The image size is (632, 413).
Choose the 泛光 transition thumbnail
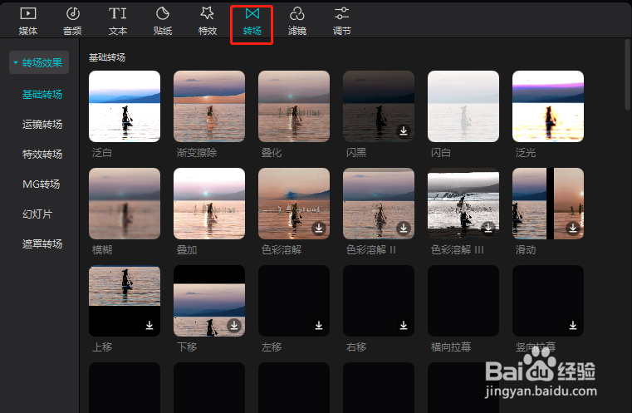click(548, 106)
